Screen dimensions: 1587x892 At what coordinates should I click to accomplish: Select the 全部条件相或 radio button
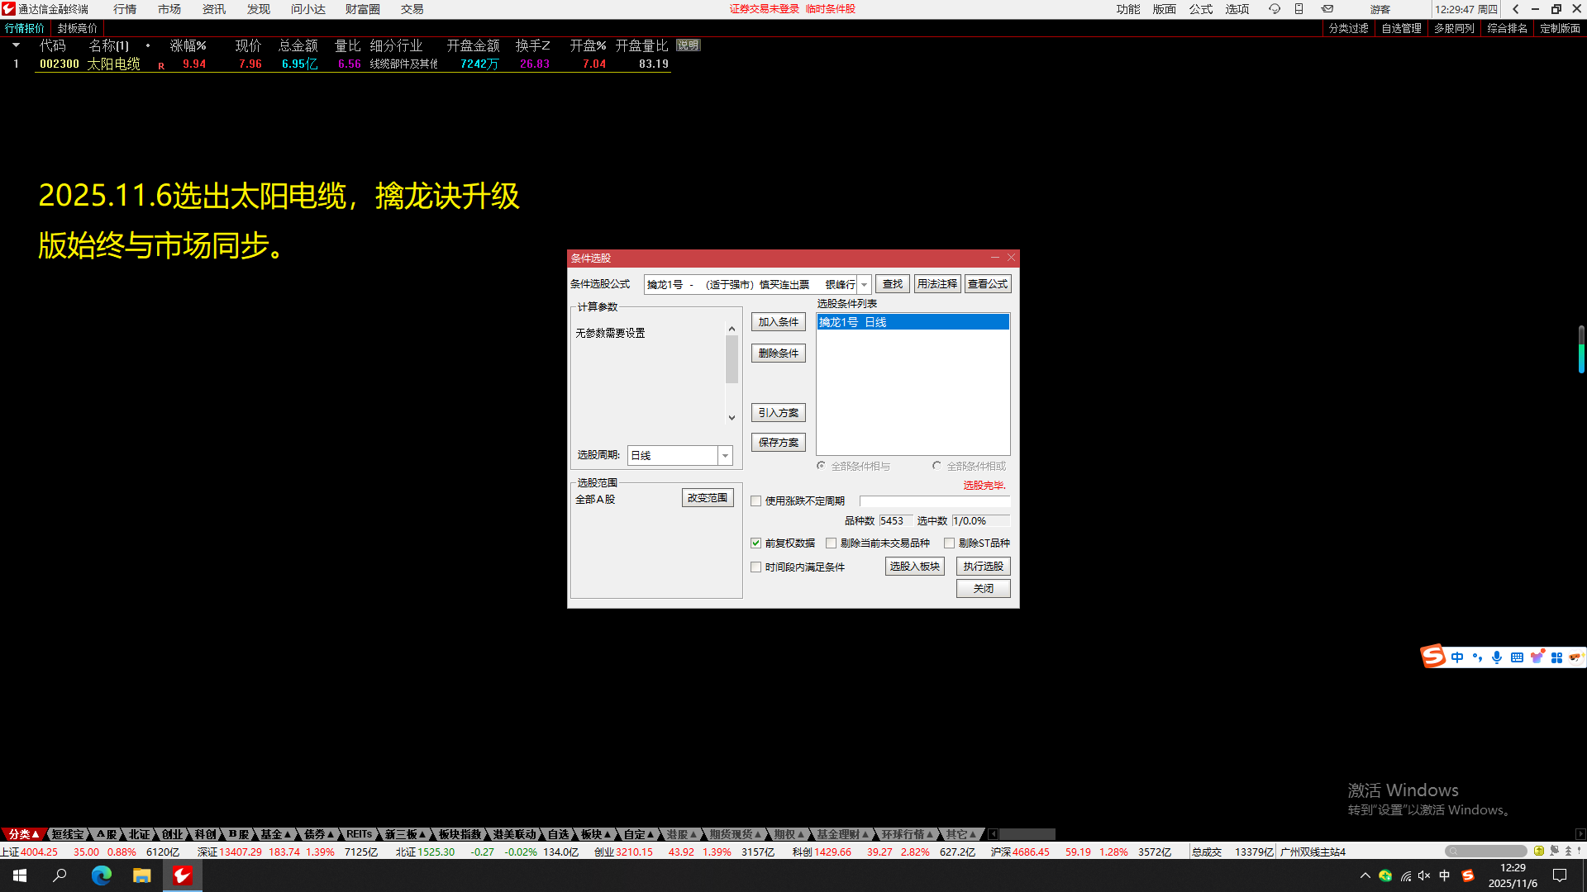[x=936, y=466]
